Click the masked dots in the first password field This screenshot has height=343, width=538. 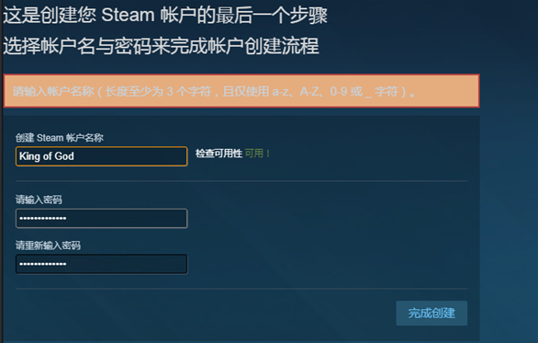click(x=43, y=218)
